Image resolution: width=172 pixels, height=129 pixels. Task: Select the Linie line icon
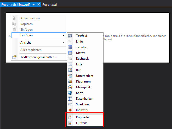click(70, 42)
